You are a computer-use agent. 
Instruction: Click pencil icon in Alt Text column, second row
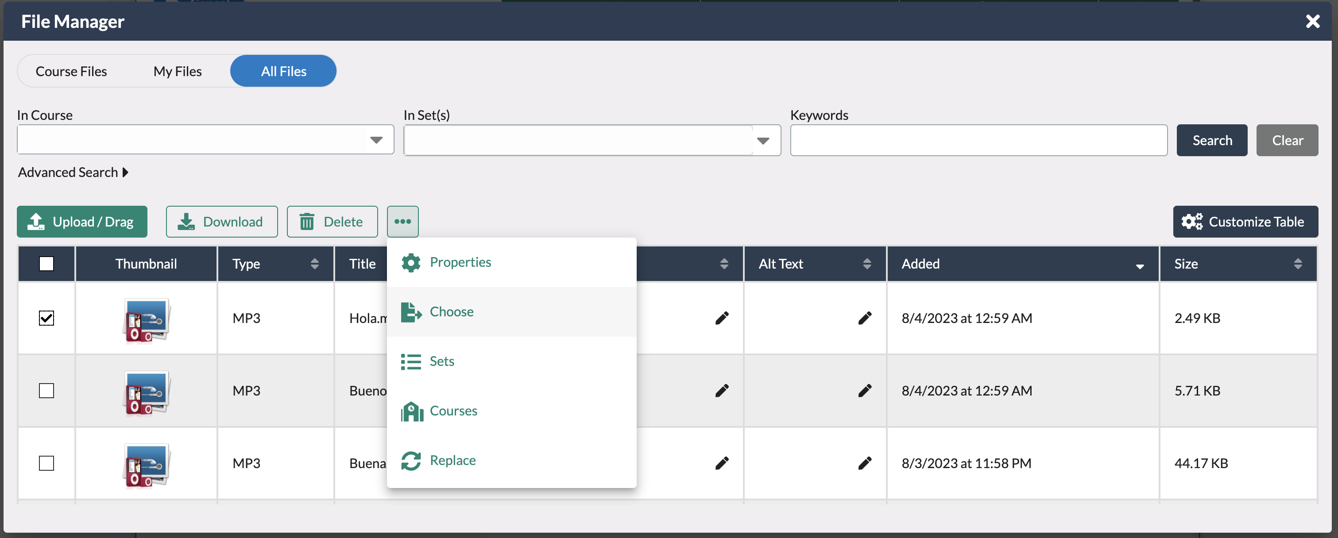(x=864, y=391)
